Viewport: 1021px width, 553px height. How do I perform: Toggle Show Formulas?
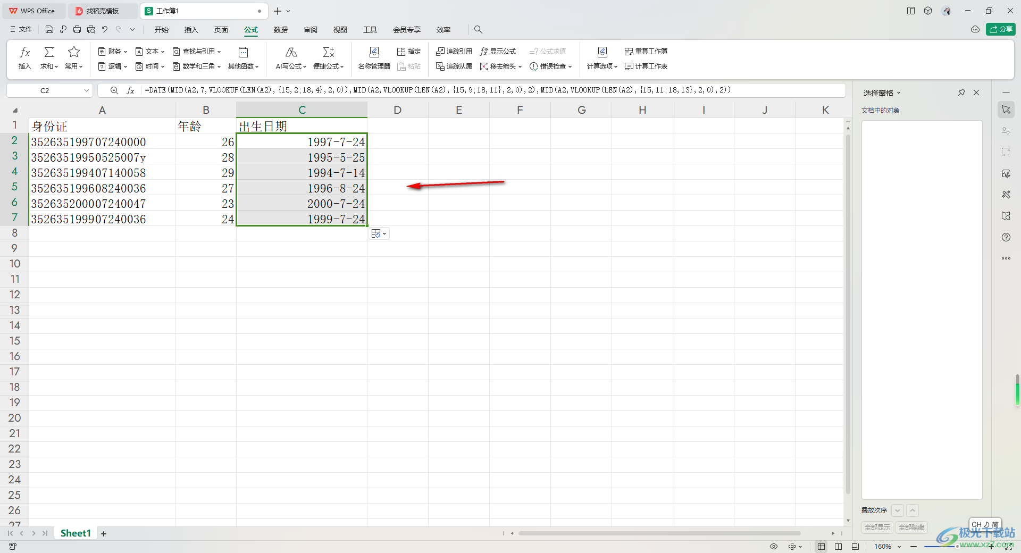coord(498,52)
